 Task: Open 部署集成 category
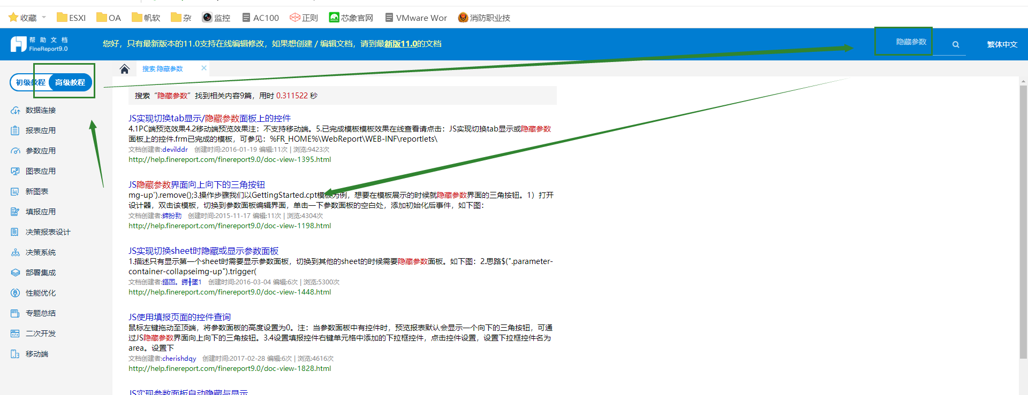click(41, 273)
